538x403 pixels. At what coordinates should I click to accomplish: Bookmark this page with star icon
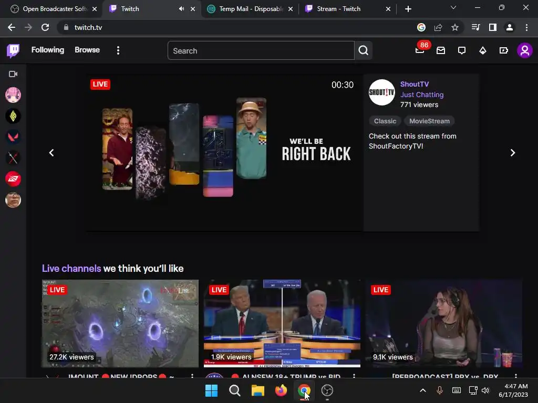click(455, 27)
